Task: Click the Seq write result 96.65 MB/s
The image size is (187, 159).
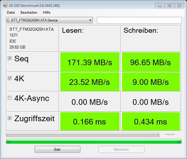Action: pyautogui.click(x=151, y=62)
